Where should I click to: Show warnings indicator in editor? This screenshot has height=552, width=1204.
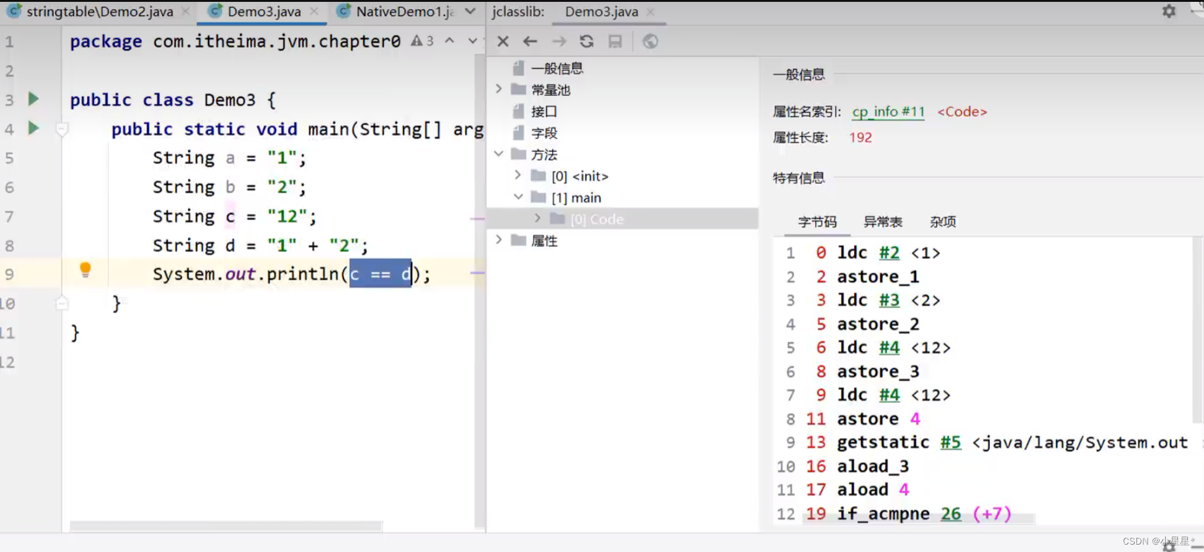pos(422,41)
